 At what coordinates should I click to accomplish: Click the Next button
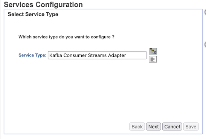(x=153, y=127)
